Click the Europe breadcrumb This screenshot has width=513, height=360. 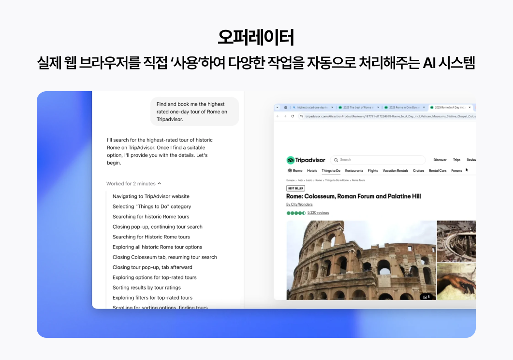click(290, 180)
